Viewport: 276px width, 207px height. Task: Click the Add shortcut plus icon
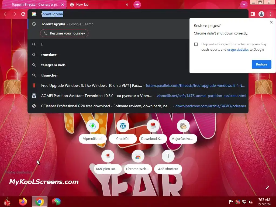click(168, 156)
